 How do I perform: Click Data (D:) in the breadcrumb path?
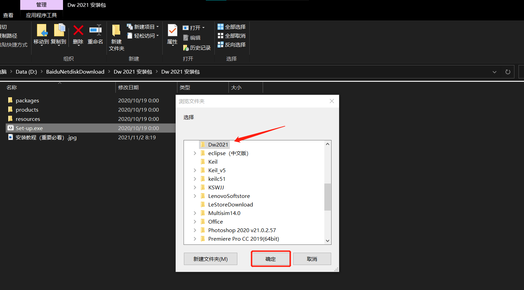pyautogui.click(x=26, y=72)
